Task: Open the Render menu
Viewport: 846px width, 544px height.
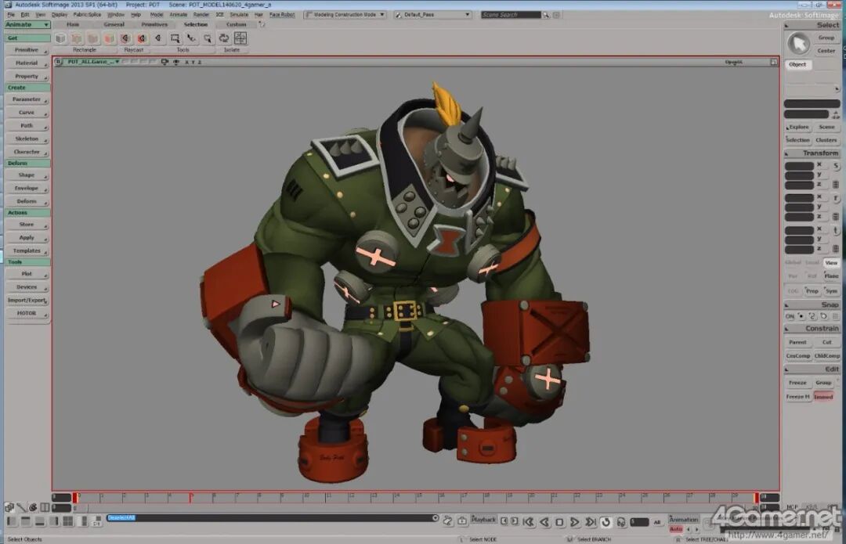Action: 201,15
